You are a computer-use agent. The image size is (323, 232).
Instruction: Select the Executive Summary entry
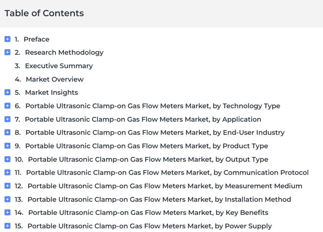(59, 66)
